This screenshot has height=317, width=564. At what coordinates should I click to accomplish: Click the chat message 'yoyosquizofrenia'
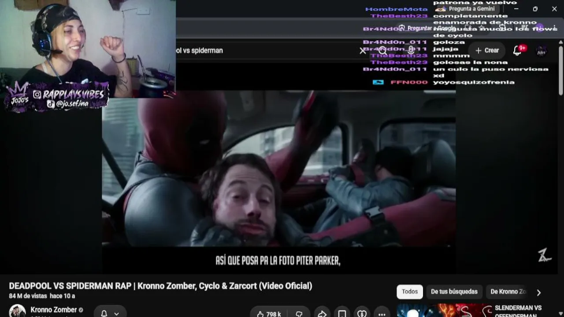(x=474, y=82)
